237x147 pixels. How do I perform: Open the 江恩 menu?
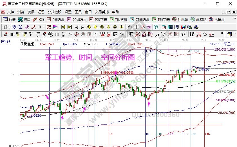click(41, 12)
